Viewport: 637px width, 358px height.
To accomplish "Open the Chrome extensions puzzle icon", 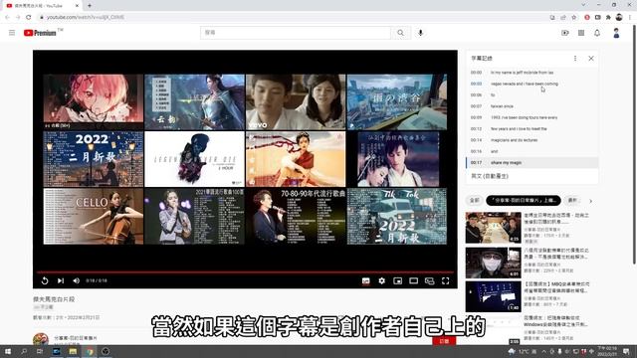I will (x=608, y=18).
